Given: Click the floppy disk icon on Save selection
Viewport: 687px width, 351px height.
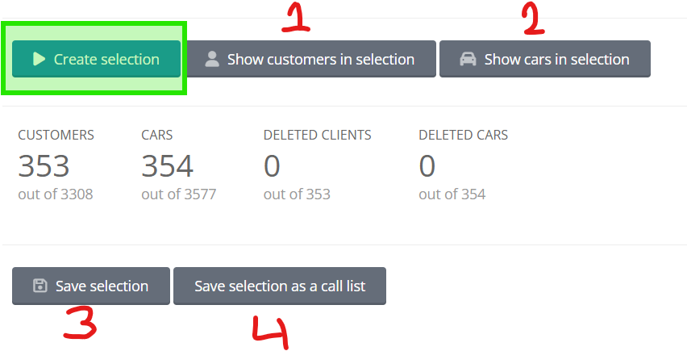Looking at the screenshot, I should [40, 286].
